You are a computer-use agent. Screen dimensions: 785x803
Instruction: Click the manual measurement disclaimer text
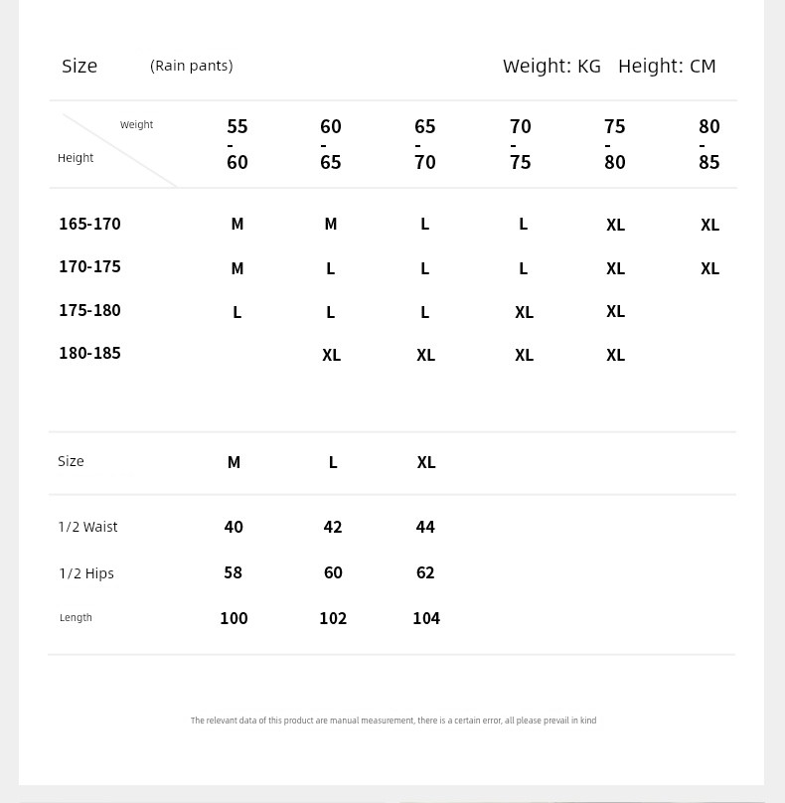(x=393, y=721)
